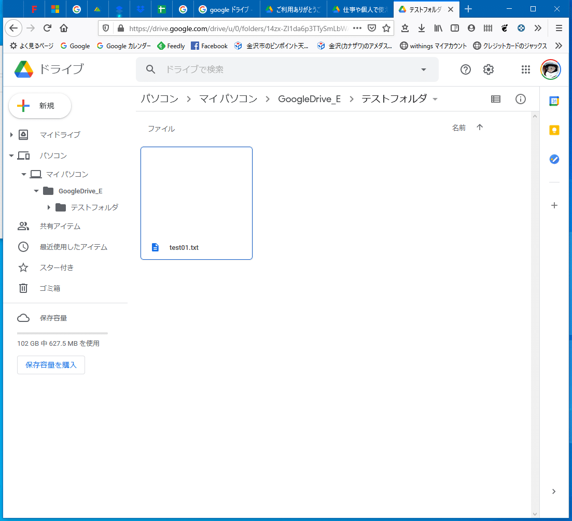Open the Drive help menu
572x521 pixels.
(465, 69)
